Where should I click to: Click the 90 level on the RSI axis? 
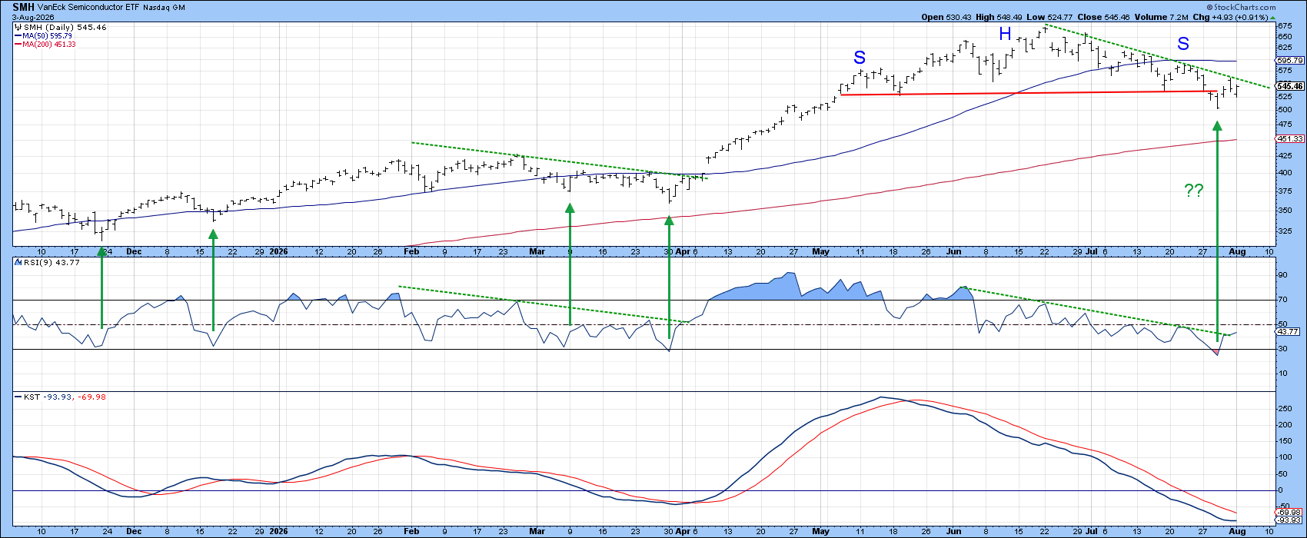click(x=1282, y=275)
